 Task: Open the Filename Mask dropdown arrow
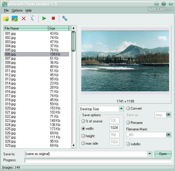pos(168,135)
